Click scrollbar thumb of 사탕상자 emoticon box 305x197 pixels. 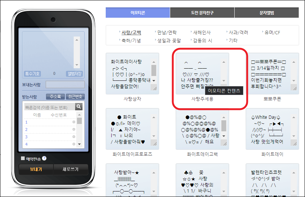click(154, 70)
